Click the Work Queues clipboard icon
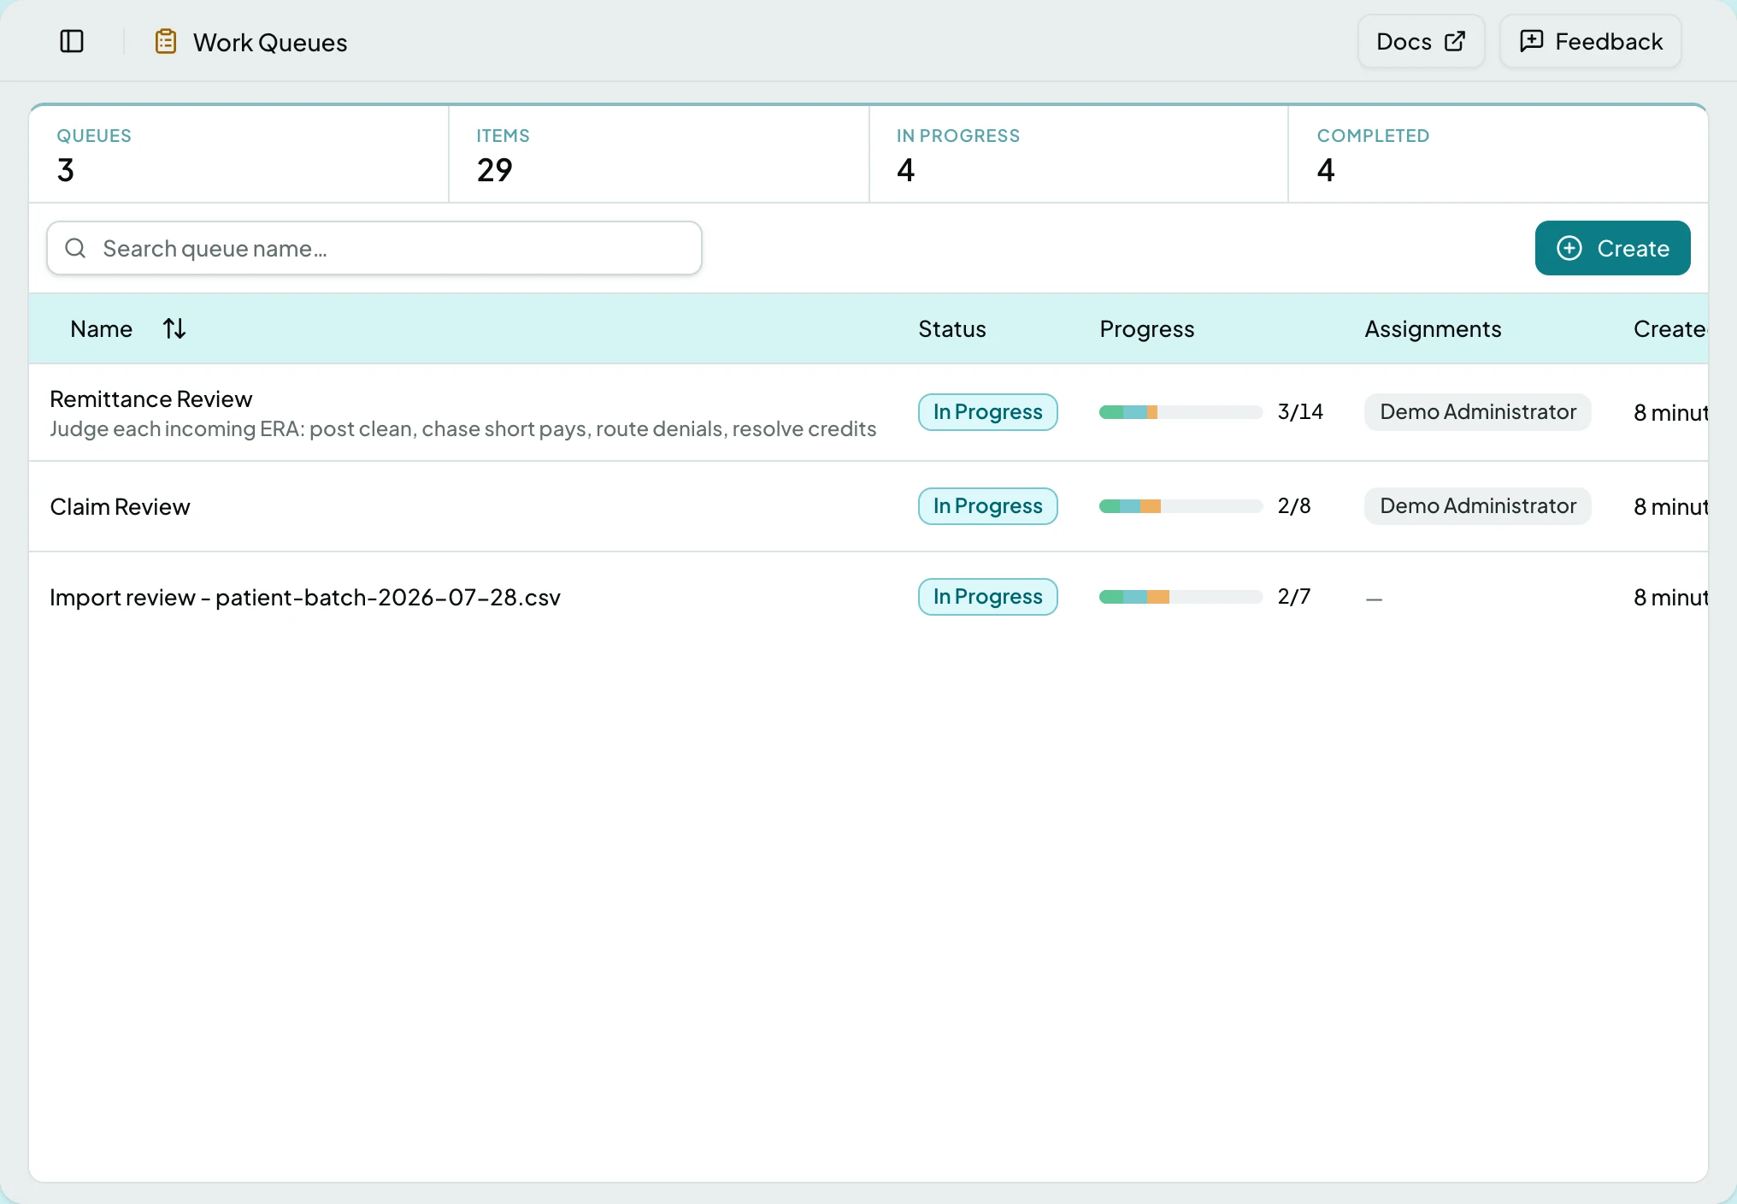 166,41
